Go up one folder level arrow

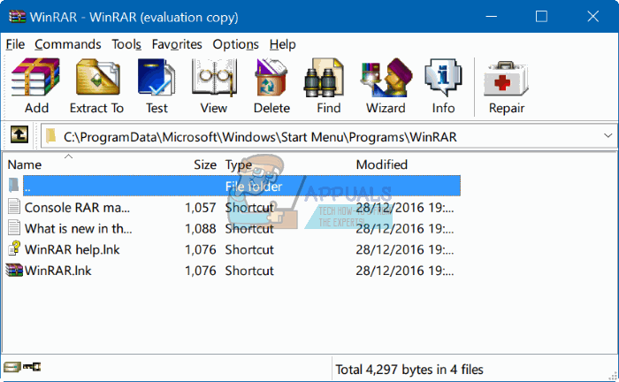(19, 135)
